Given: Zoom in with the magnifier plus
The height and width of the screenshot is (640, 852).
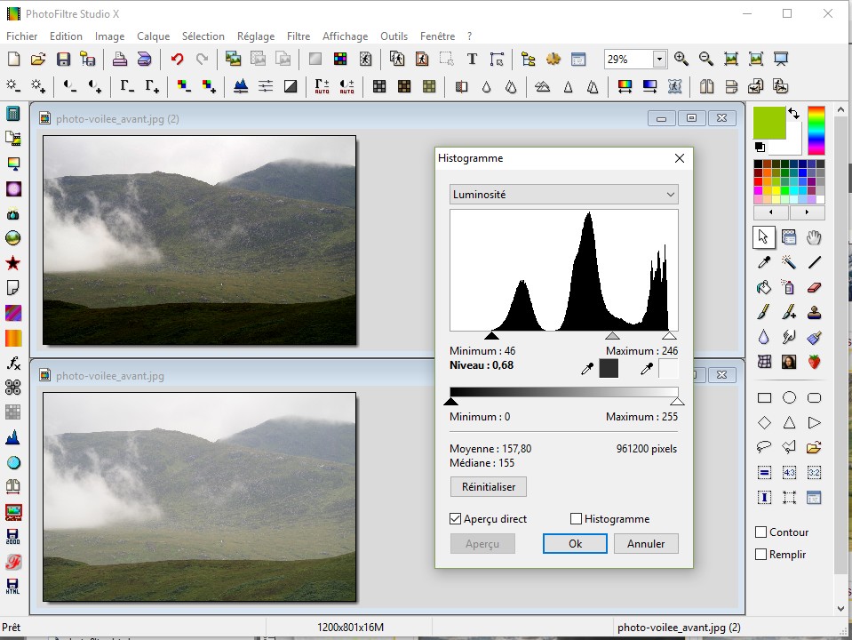Looking at the screenshot, I should [x=681, y=59].
